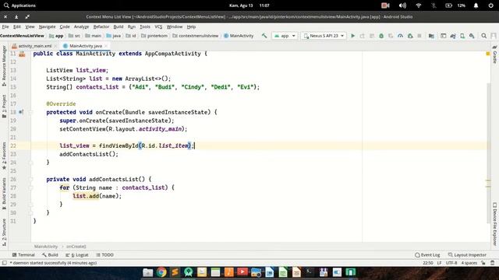The image size is (499, 280).
Task: Open the Device File Explorer side panel
Action: tap(495, 224)
